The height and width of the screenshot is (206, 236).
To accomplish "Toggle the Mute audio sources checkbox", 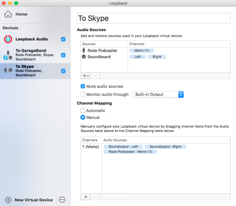I will click(83, 86).
